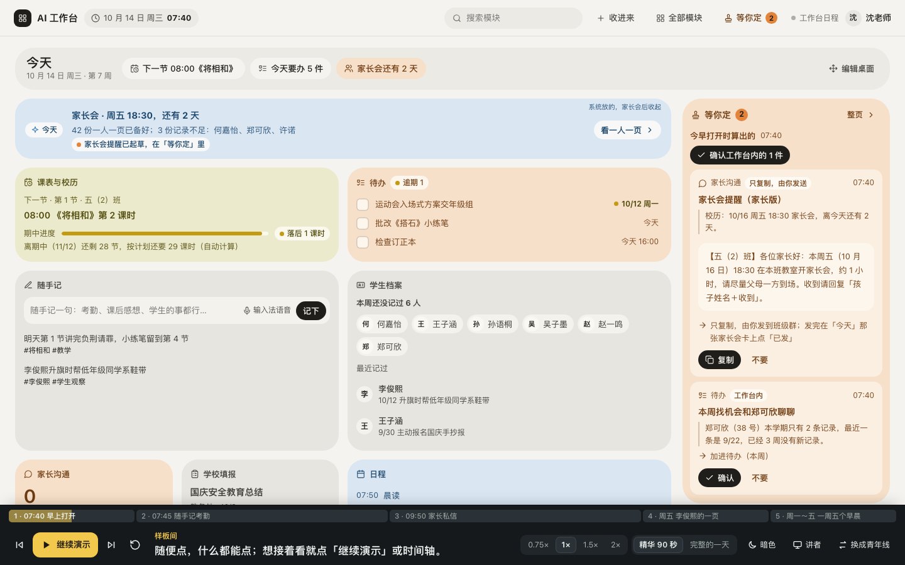The height and width of the screenshot is (565, 905).
Task: Switch persona with 换成青年线
Action: click(864, 545)
